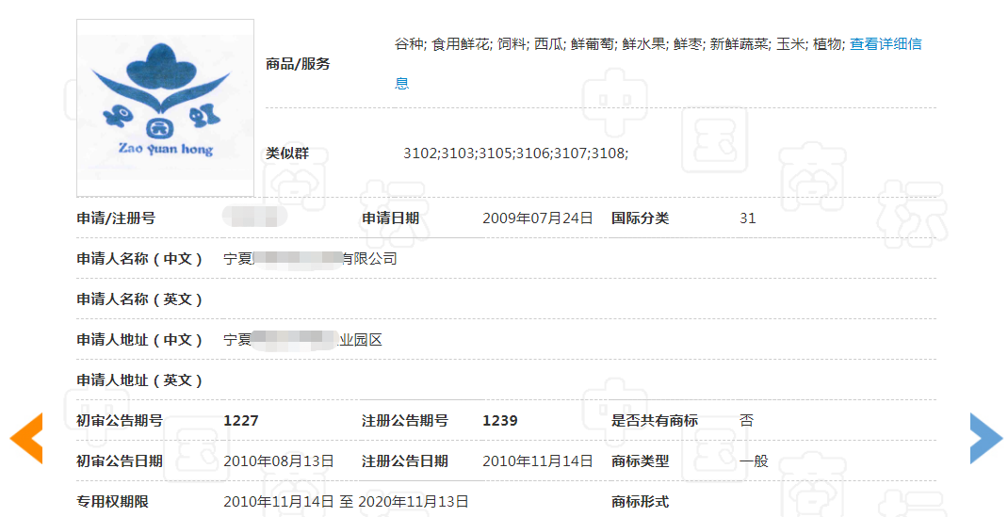The image size is (1008, 517).
Task: Select preliminary announcement issue number 1227
Action: pyautogui.click(x=240, y=421)
